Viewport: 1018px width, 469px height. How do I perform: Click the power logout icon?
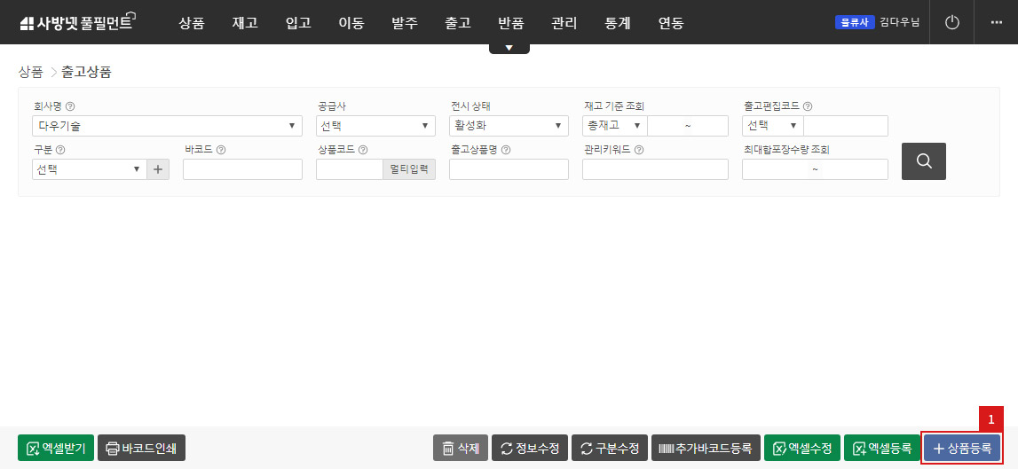point(951,23)
